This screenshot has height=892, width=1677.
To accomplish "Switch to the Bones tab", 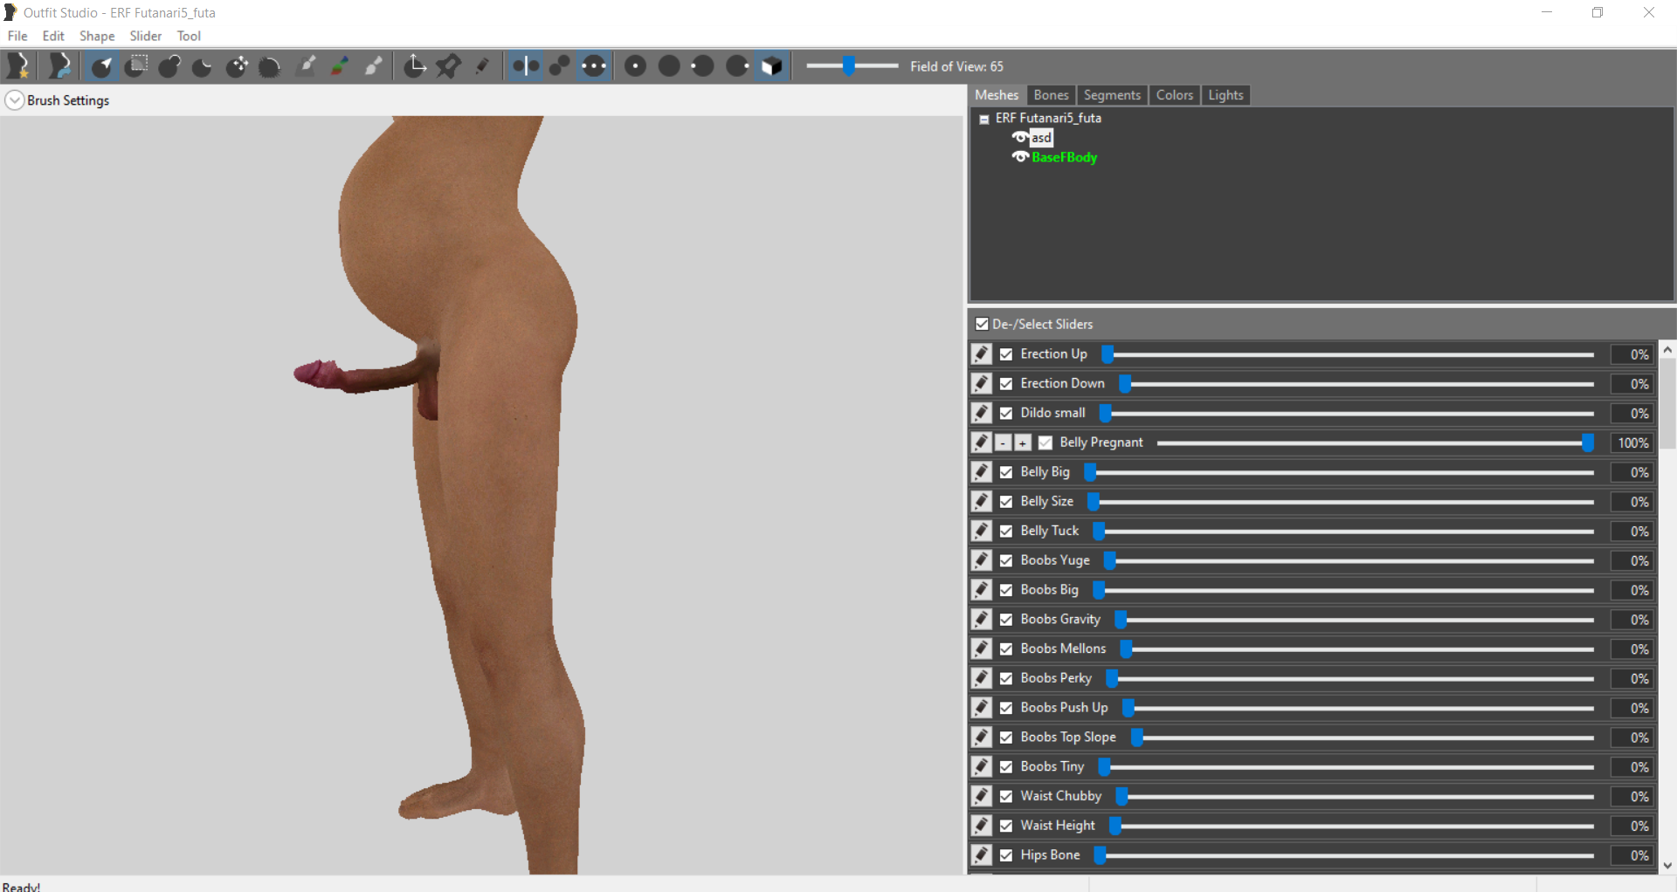I will (x=1051, y=95).
